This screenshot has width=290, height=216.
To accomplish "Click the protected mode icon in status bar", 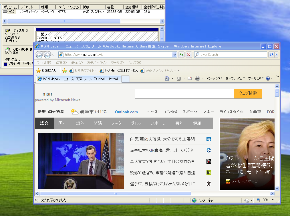I will click(x=247, y=200).
